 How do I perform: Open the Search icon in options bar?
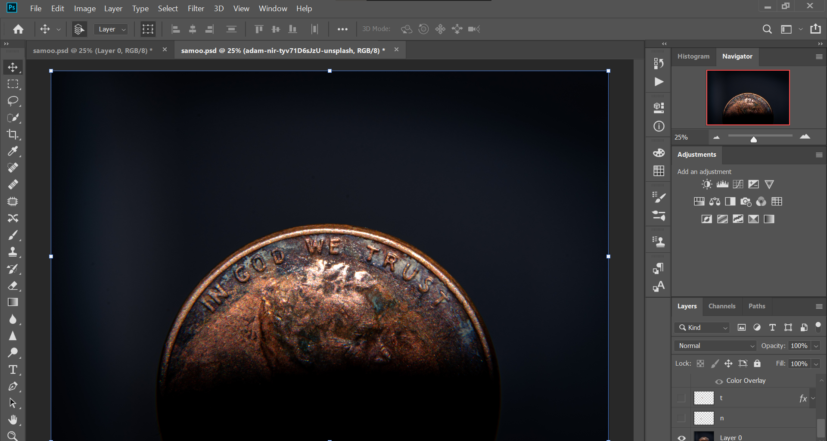767,29
